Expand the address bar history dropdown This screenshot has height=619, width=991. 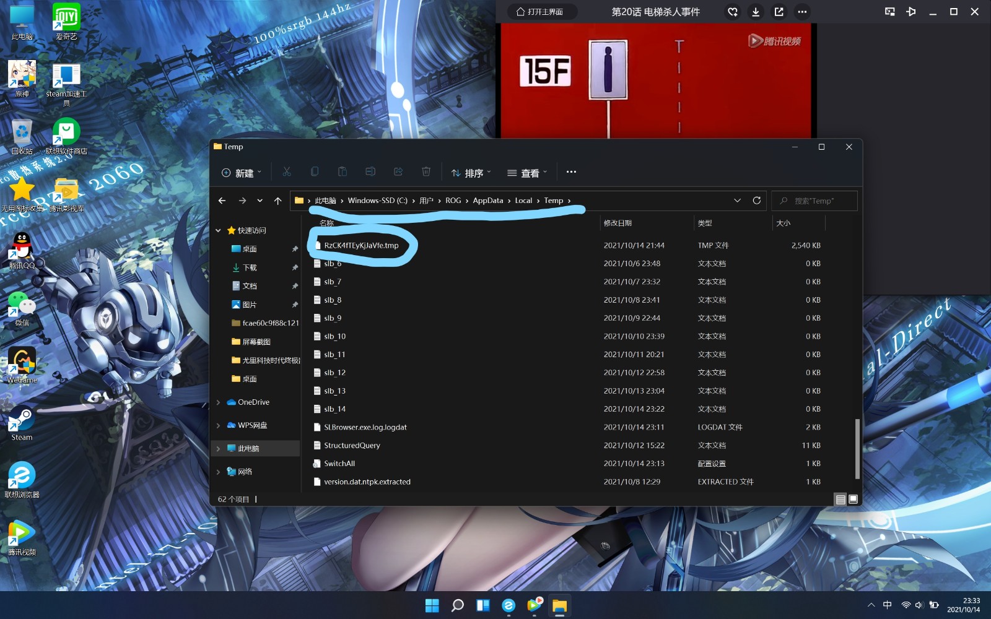pyautogui.click(x=737, y=201)
